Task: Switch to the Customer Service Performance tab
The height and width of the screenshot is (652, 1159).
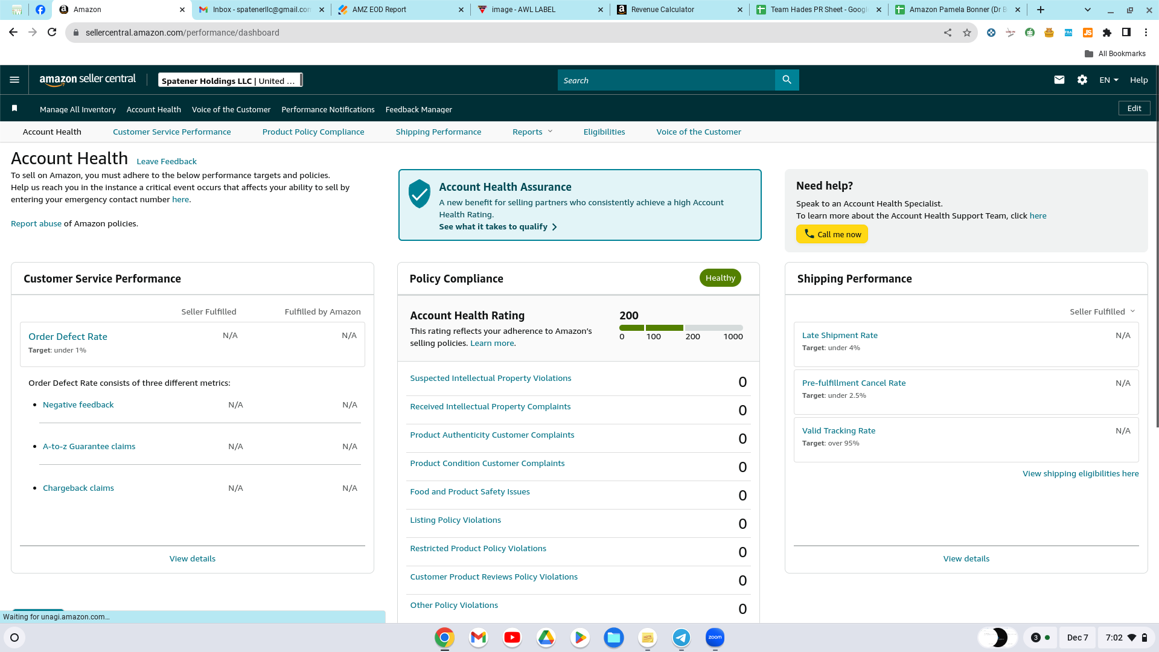Action: [x=172, y=132]
